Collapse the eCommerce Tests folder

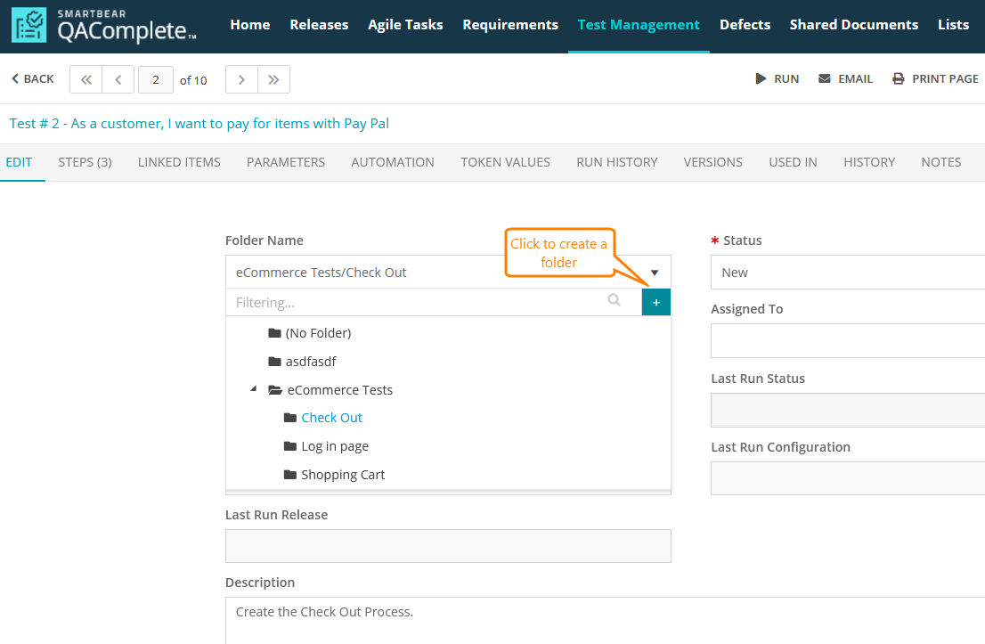(x=253, y=389)
